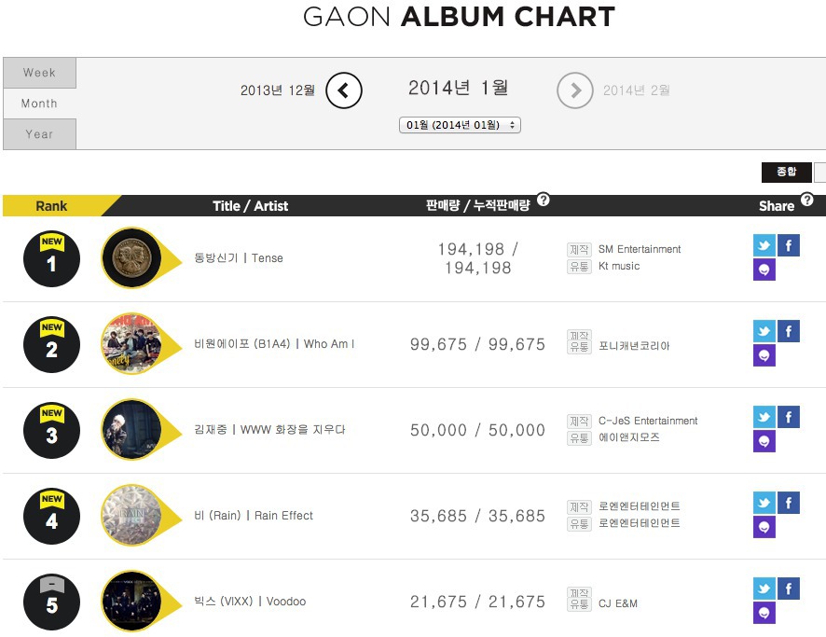Share Tense album on Twitter
Viewport: 826px width, 637px height.
(x=764, y=245)
